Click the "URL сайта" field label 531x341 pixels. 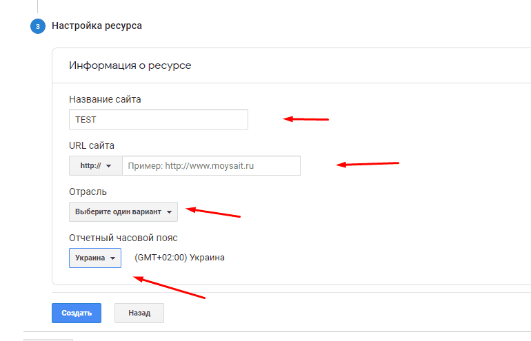[x=92, y=145]
